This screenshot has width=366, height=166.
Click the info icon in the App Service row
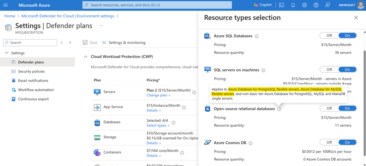click(x=184, y=107)
